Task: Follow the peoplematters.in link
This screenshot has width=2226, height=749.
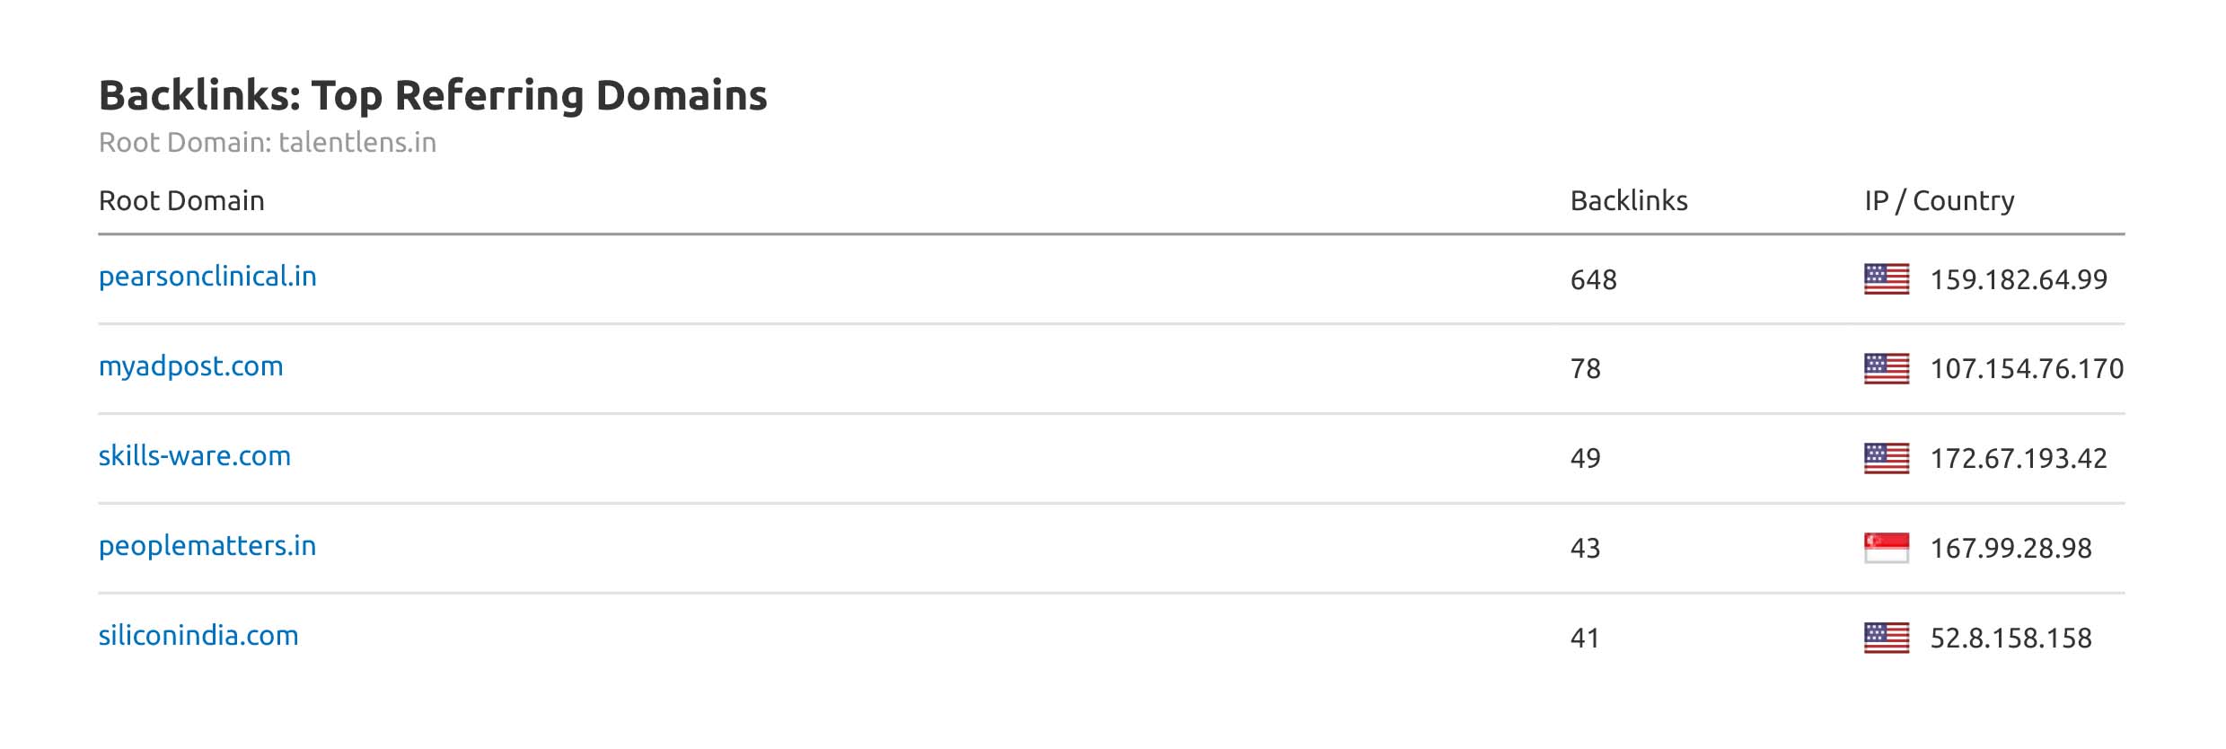Action: pyautogui.click(x=207, y=546)
